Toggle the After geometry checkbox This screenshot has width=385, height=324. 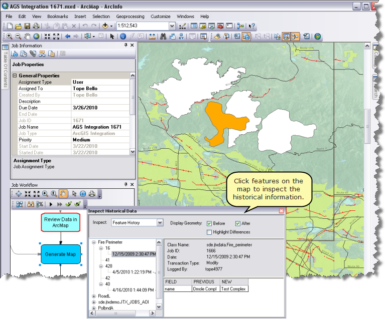click(238, 223)
